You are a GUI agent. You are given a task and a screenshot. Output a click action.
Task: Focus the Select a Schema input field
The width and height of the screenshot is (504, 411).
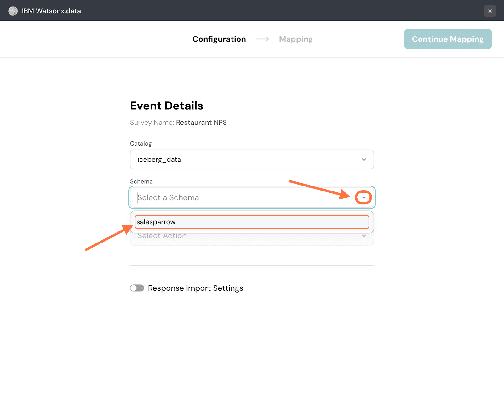[x=239, y=197]
